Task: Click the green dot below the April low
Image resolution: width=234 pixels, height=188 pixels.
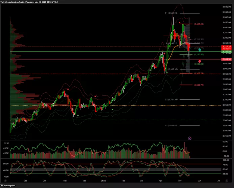Action: pyautogui.click(x=166, y=72)
